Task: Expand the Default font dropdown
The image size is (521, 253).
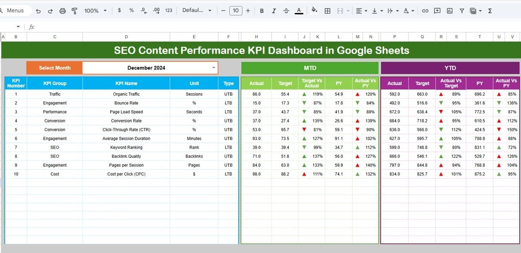Action: pyautogui.click(x=197, y=11)
